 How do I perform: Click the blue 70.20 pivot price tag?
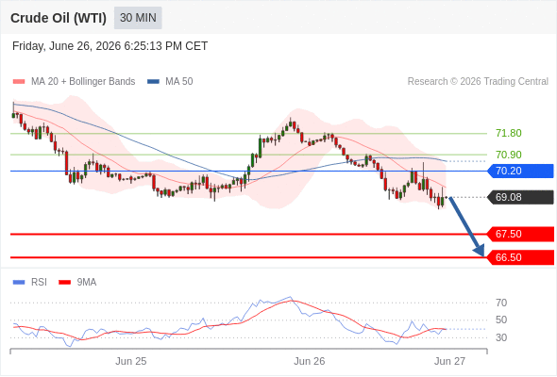[x=520, y=171]
